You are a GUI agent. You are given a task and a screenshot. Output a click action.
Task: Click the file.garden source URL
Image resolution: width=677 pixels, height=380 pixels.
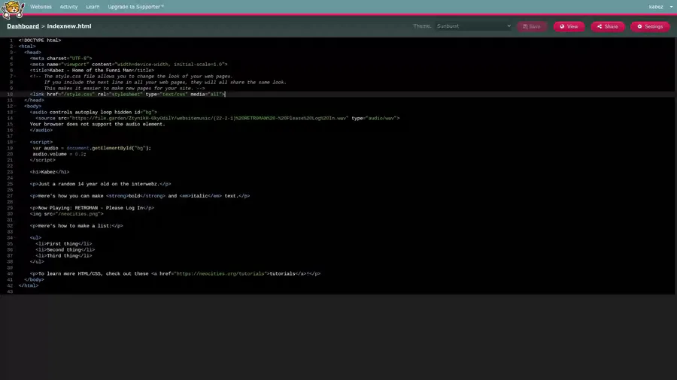point(209,119)
